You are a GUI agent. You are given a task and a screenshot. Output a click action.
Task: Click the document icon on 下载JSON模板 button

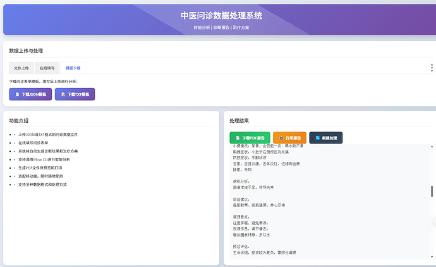pos(18,94)
